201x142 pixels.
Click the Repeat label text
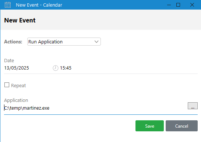click(x=18, y=86)
